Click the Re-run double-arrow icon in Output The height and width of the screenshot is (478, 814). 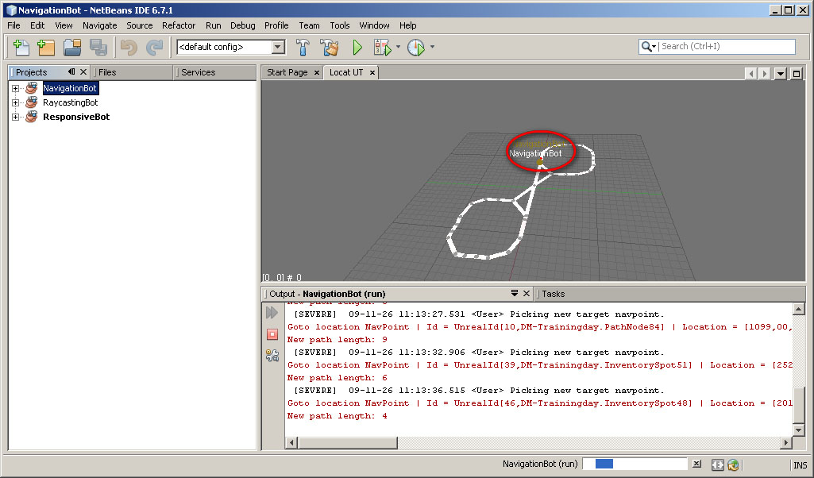pyautogui.click(x=272, y=312)
